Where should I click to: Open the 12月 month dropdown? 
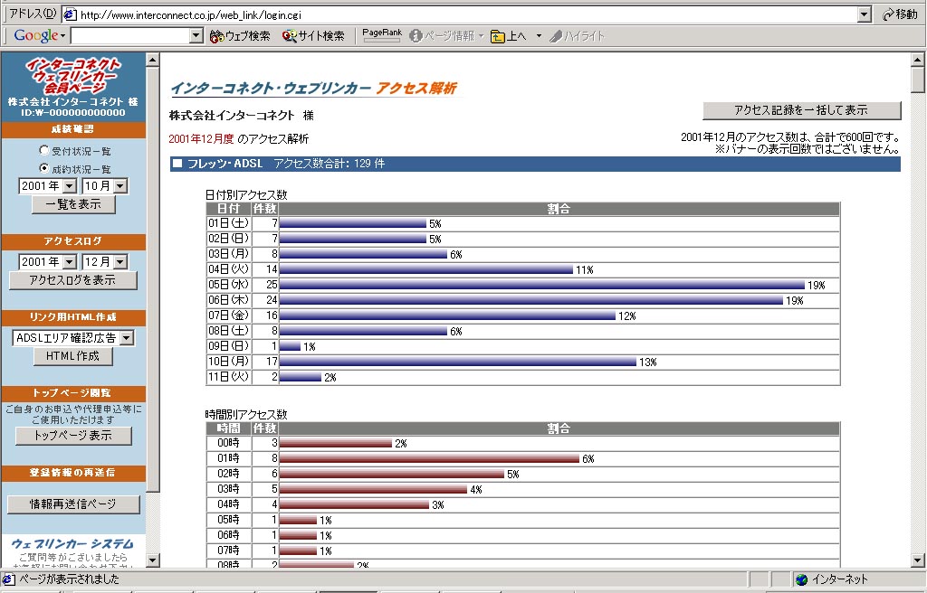[x=120, y=261]
